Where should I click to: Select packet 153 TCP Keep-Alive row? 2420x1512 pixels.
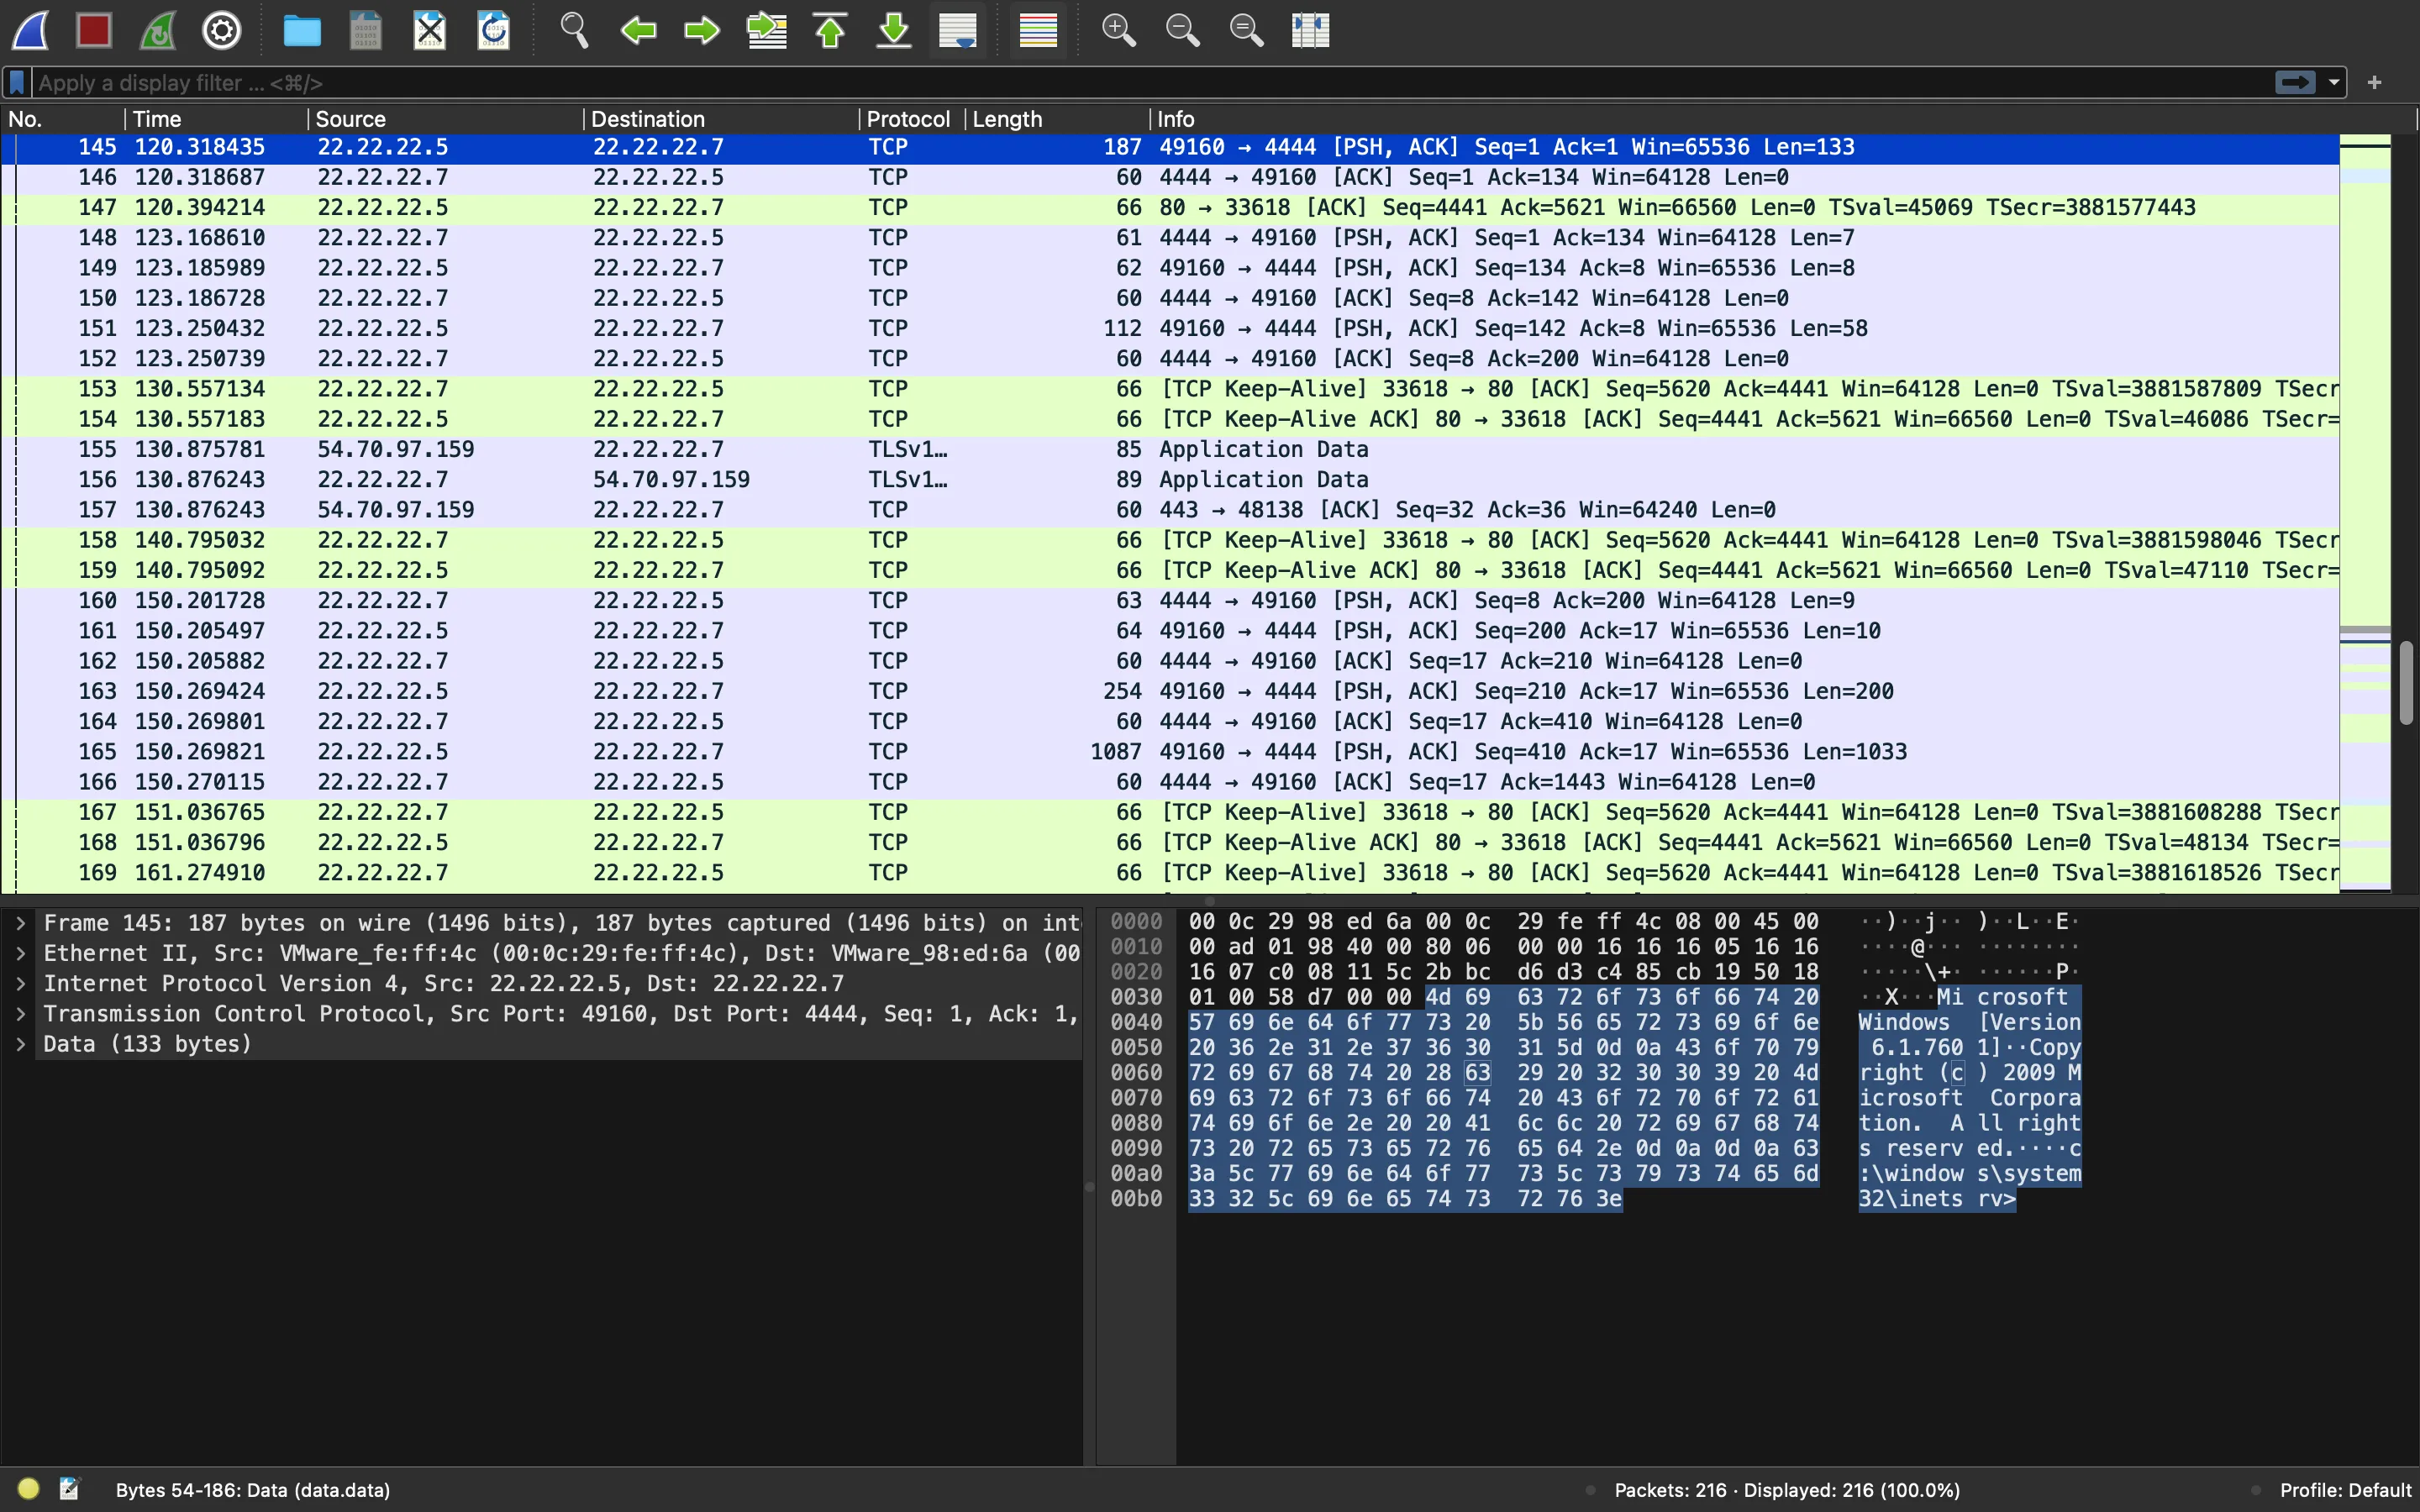pos(1170,389)
